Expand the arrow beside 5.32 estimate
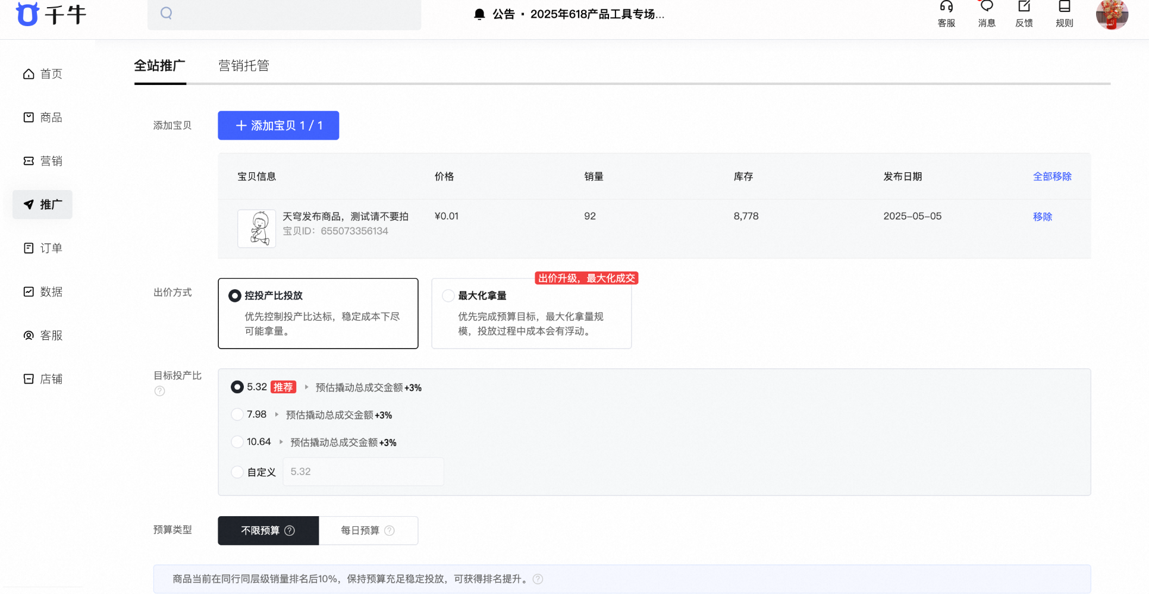Screen dimensions: 1149x594 coord(306,387)
